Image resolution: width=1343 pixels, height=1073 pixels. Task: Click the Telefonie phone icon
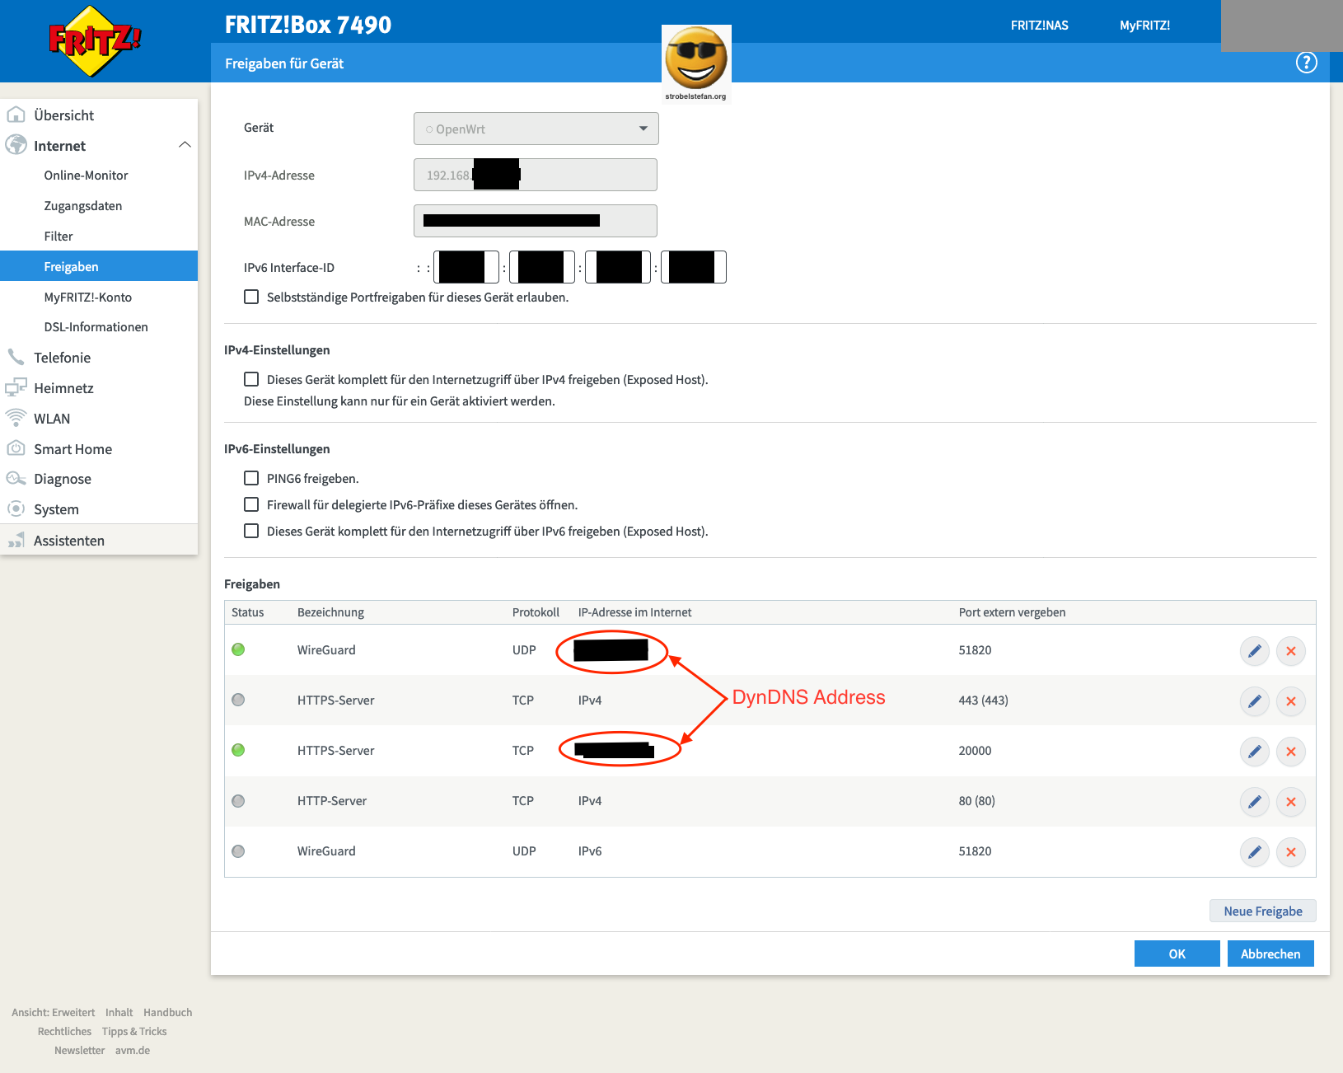tap(16, 357)
